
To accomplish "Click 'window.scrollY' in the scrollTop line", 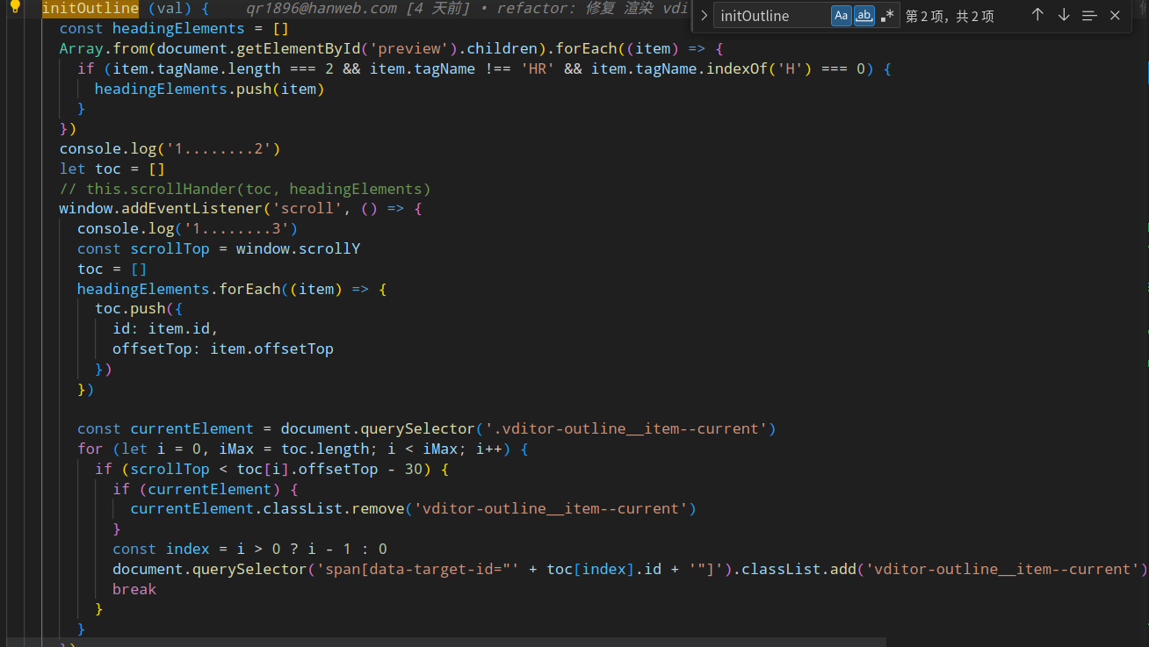I will pyautogui.click(x=299, y=248).
